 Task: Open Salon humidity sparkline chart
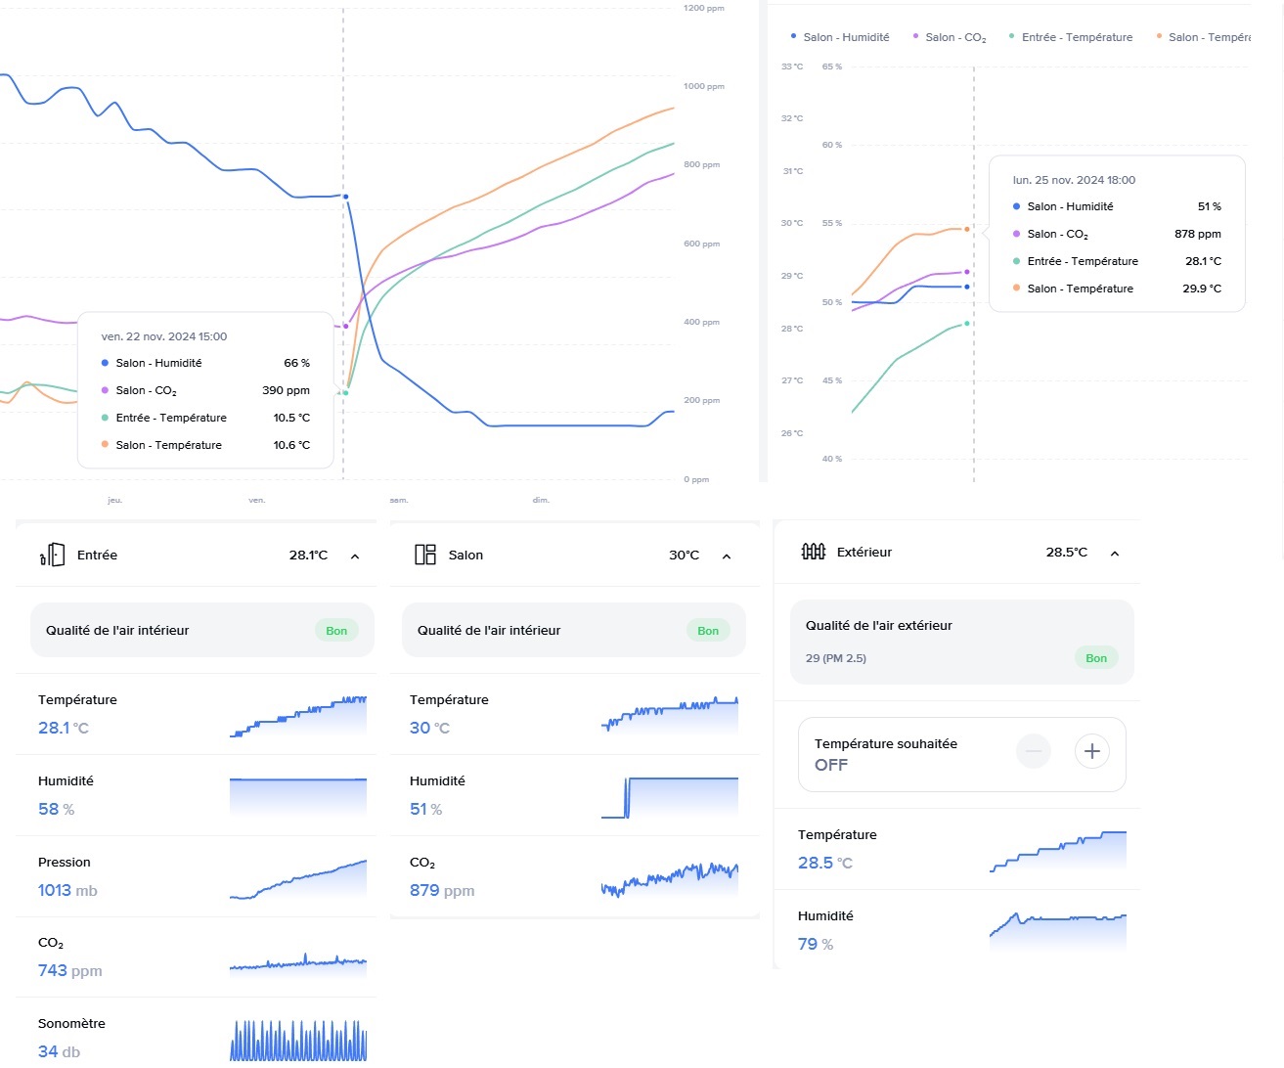670,798
